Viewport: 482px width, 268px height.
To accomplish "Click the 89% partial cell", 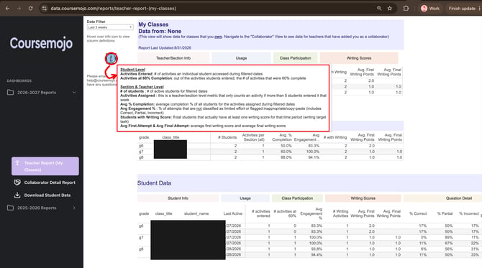I will [x=449, y=237].
